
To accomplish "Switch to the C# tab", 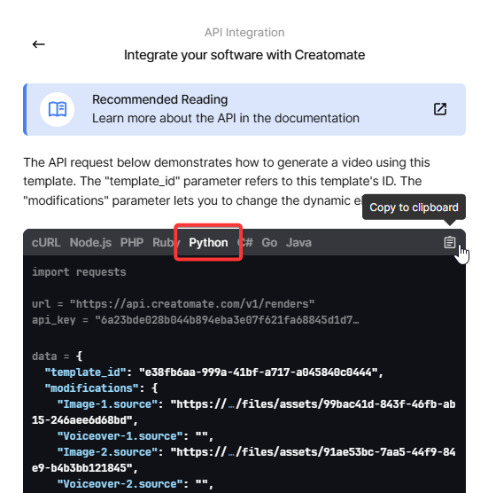I will click(x=245, y=242).
